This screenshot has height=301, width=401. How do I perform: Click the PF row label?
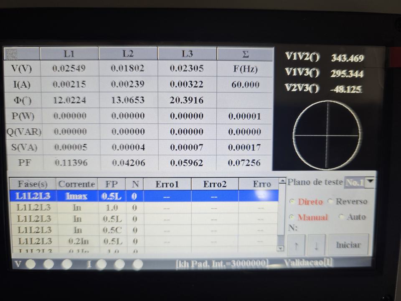[25, 163]
